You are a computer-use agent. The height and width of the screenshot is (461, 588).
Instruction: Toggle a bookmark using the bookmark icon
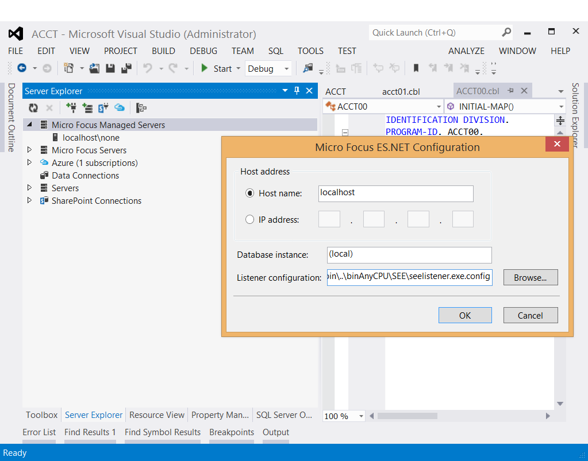(416, 68)
